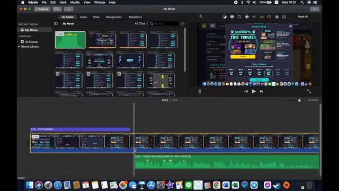Open the Help menu

point(112,2)
